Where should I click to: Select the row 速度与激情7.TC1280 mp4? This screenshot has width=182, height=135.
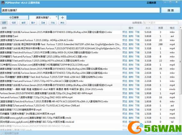pyautogui.click(x=89, y=110)
